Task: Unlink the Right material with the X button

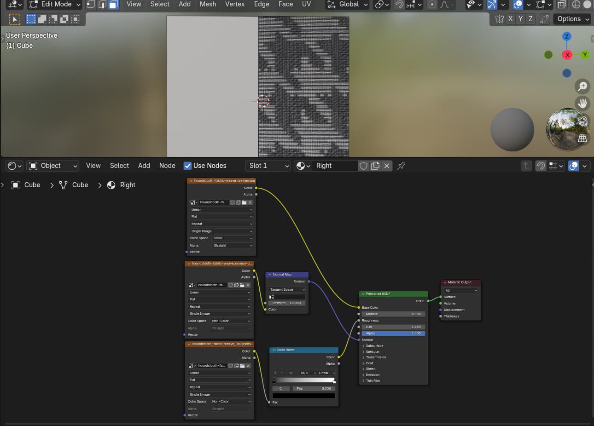Action: (386, 166)
